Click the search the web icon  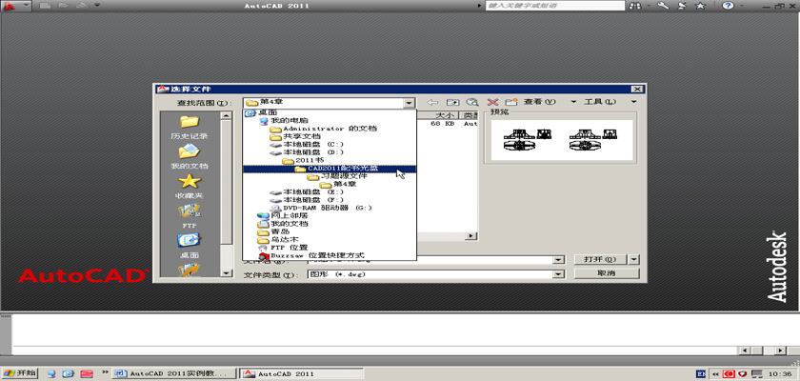click(471, 102)
